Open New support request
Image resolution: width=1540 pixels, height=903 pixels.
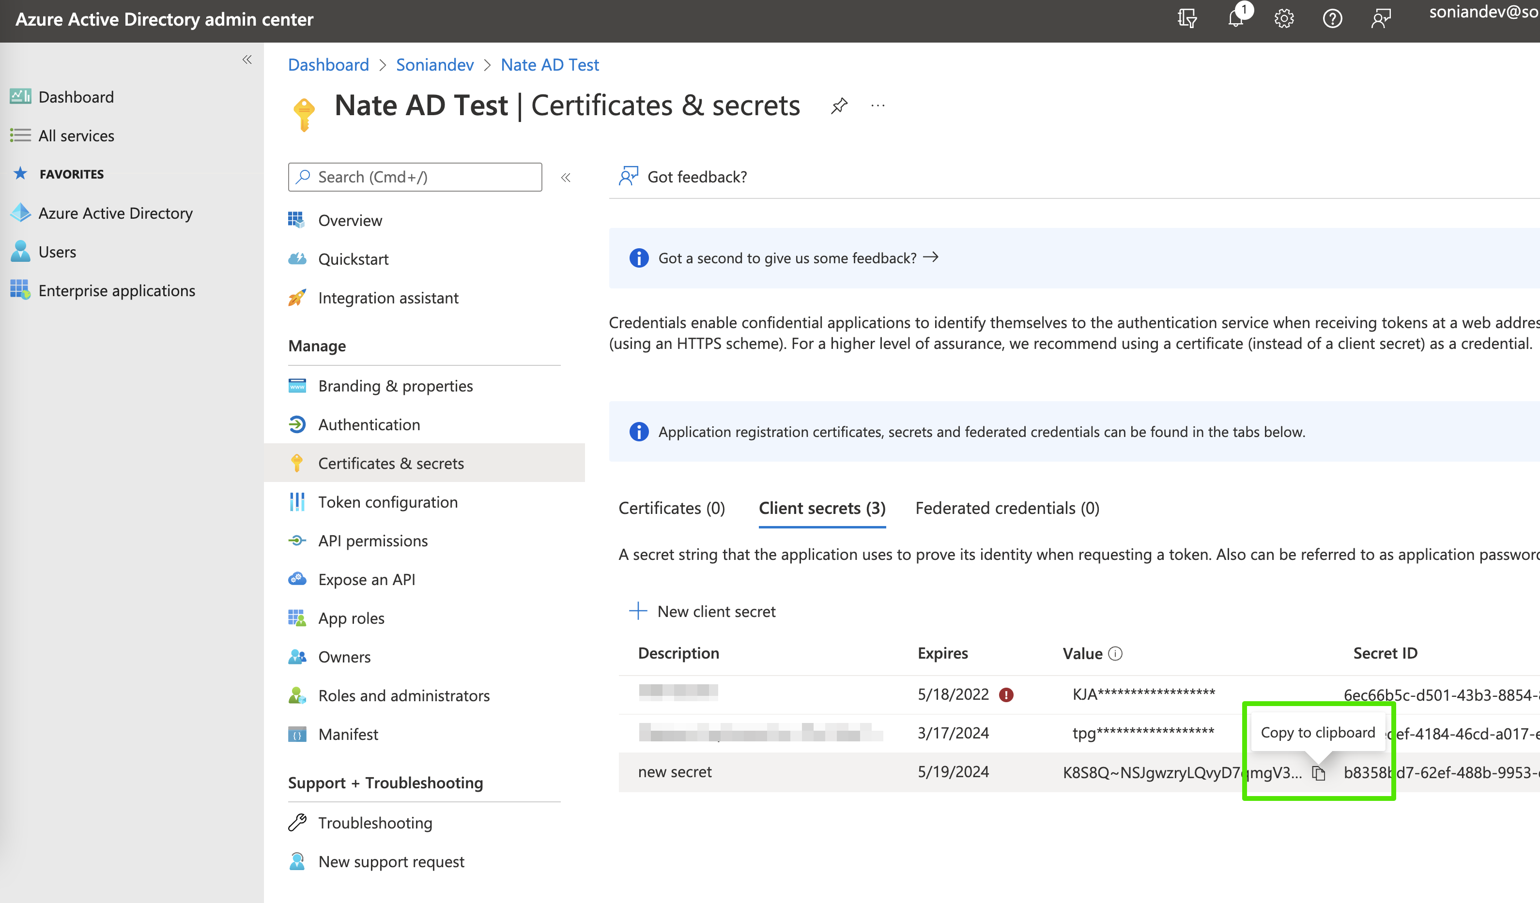[x=391, y=861]
